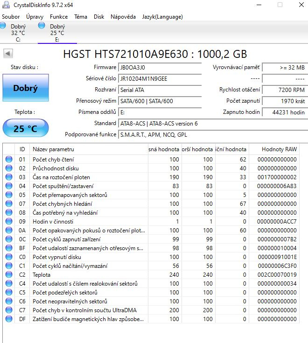Open the Funkce menu
Viewport: 308px width, 343px height.
pos(59,16)
